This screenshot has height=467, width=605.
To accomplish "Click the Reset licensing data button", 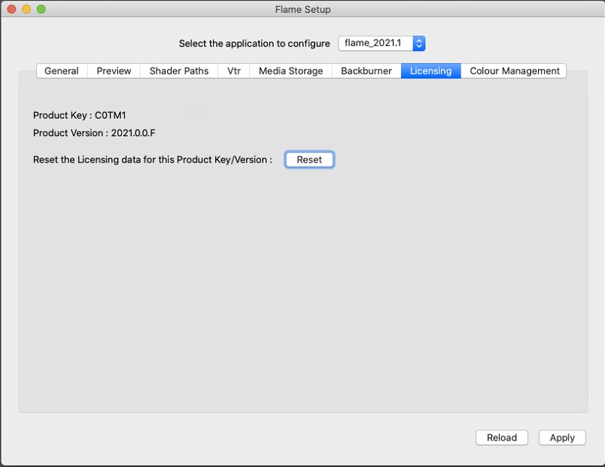I will 309,159.
